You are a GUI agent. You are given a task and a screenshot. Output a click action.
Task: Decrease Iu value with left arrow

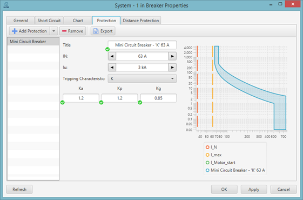[112, 68]
